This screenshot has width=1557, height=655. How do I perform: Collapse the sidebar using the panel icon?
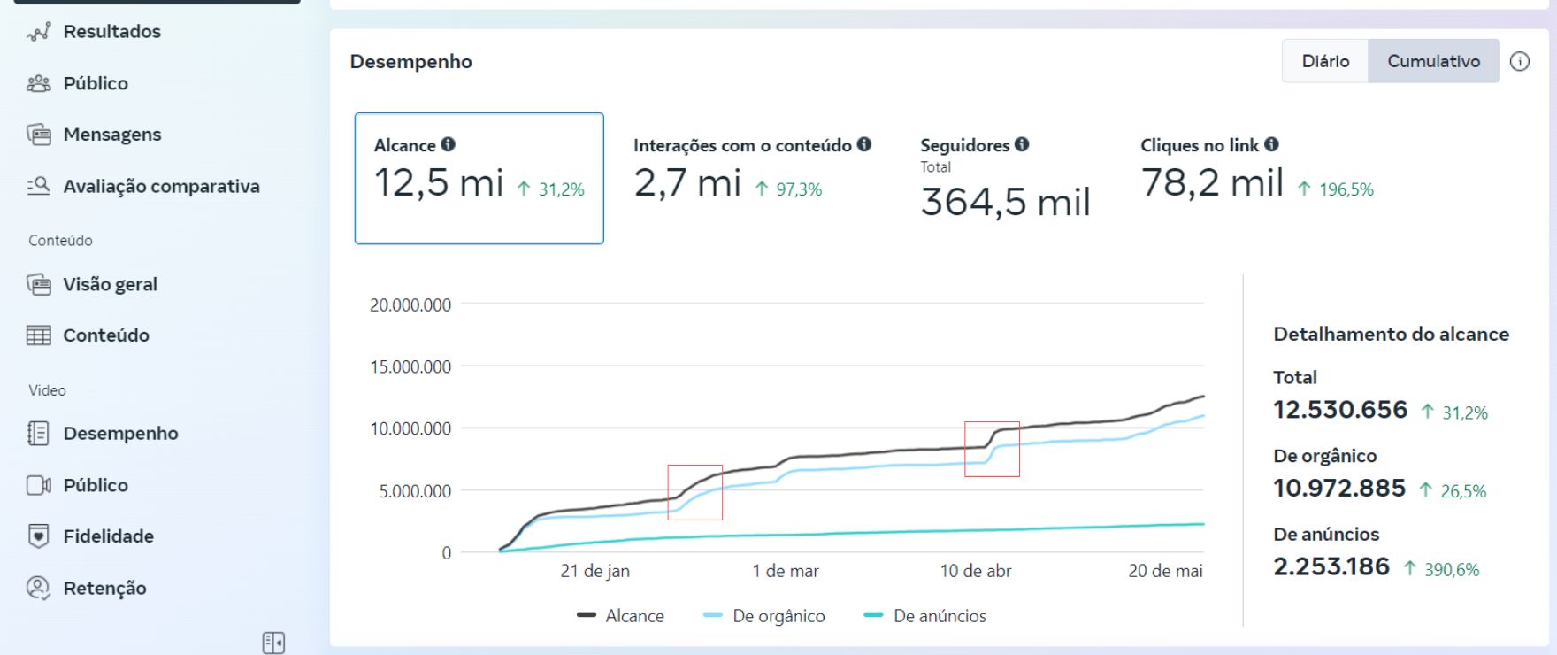pyautogui.click(x=273, y=643)
